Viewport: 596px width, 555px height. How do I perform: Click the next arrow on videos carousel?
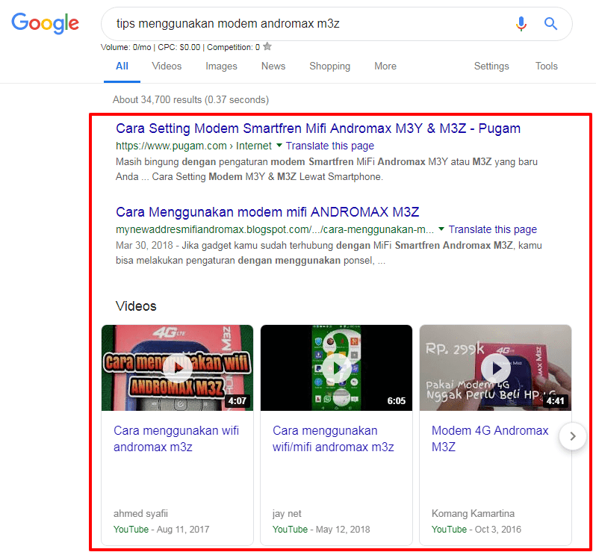point(573,436)
